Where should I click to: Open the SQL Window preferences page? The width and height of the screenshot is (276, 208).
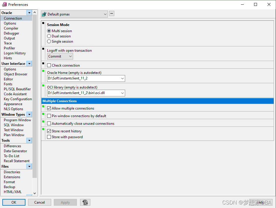point(14,125)
